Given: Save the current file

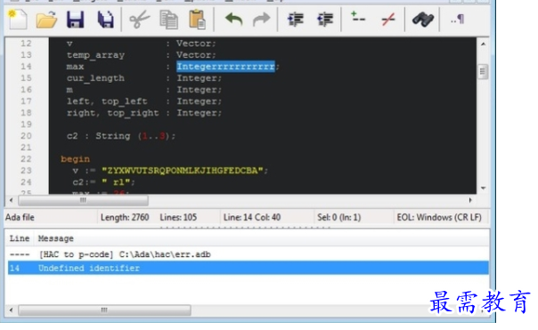Looking at the screenshot, I should point(75,20).
